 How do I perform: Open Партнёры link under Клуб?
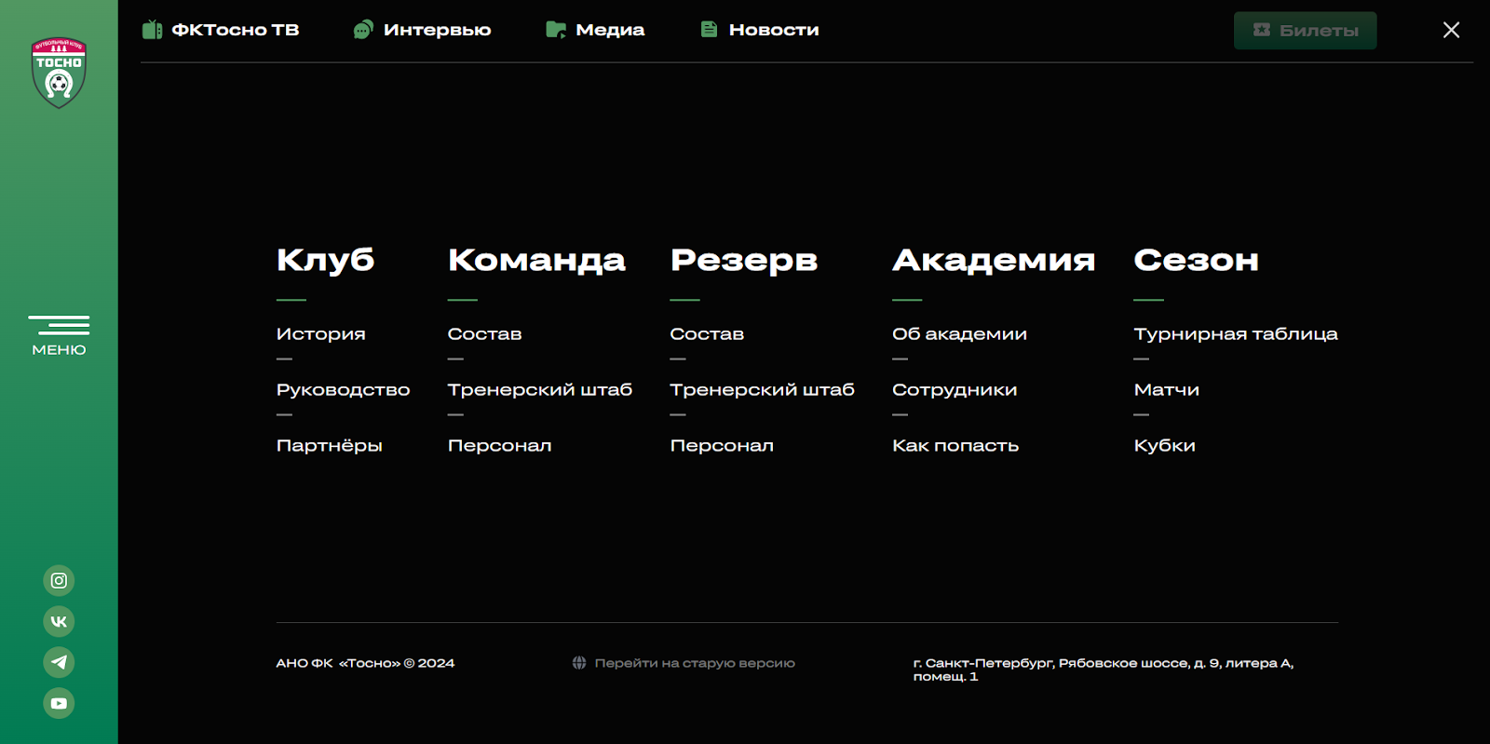tap(329, 446)
